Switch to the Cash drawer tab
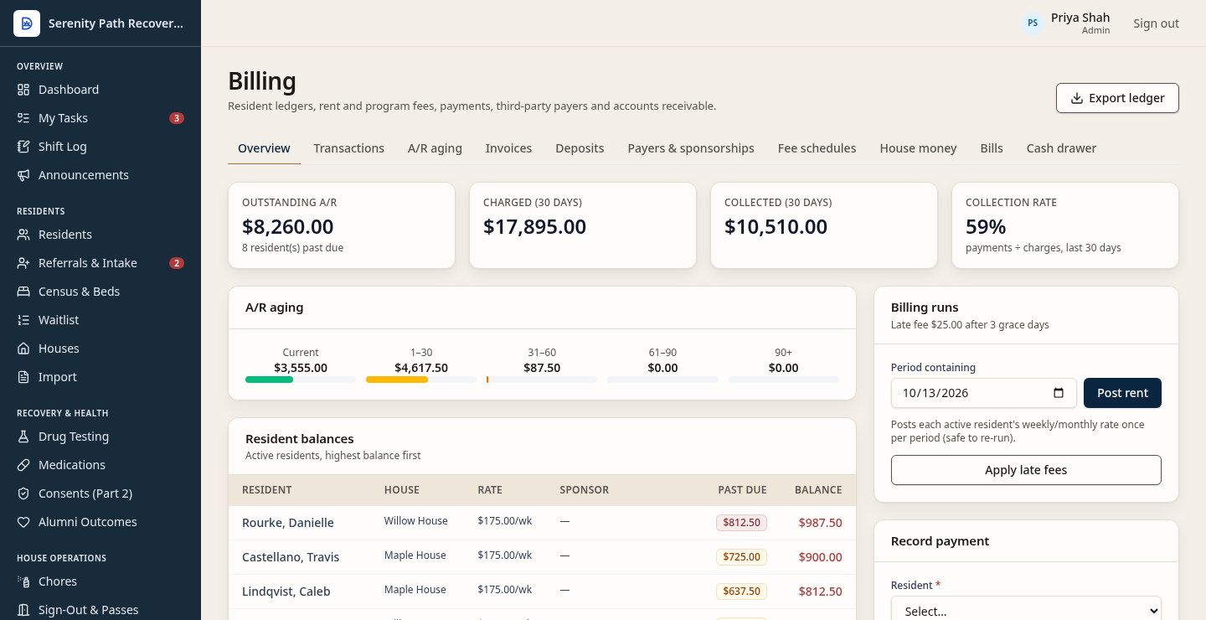The width and height of the screenshot is (1206, 620). click(x=1061, y=148)
